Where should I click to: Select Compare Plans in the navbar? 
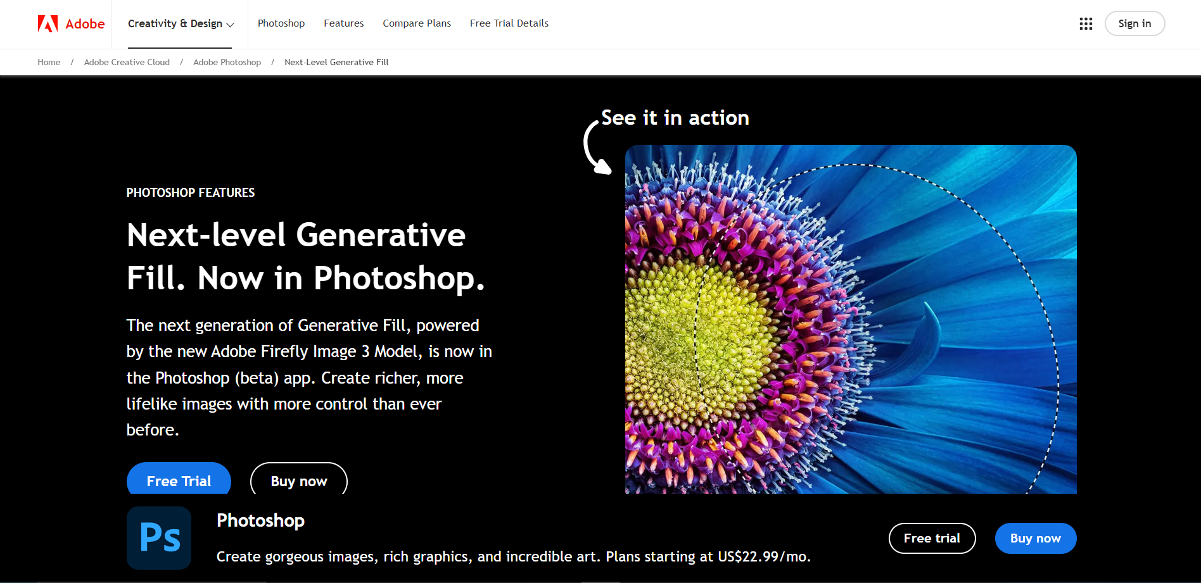417,23
